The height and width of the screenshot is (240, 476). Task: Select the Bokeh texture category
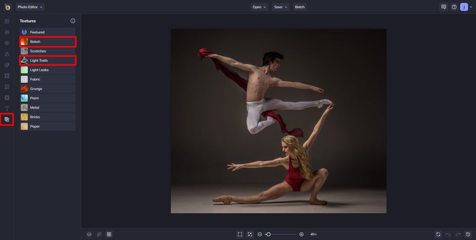pos(48,41)
